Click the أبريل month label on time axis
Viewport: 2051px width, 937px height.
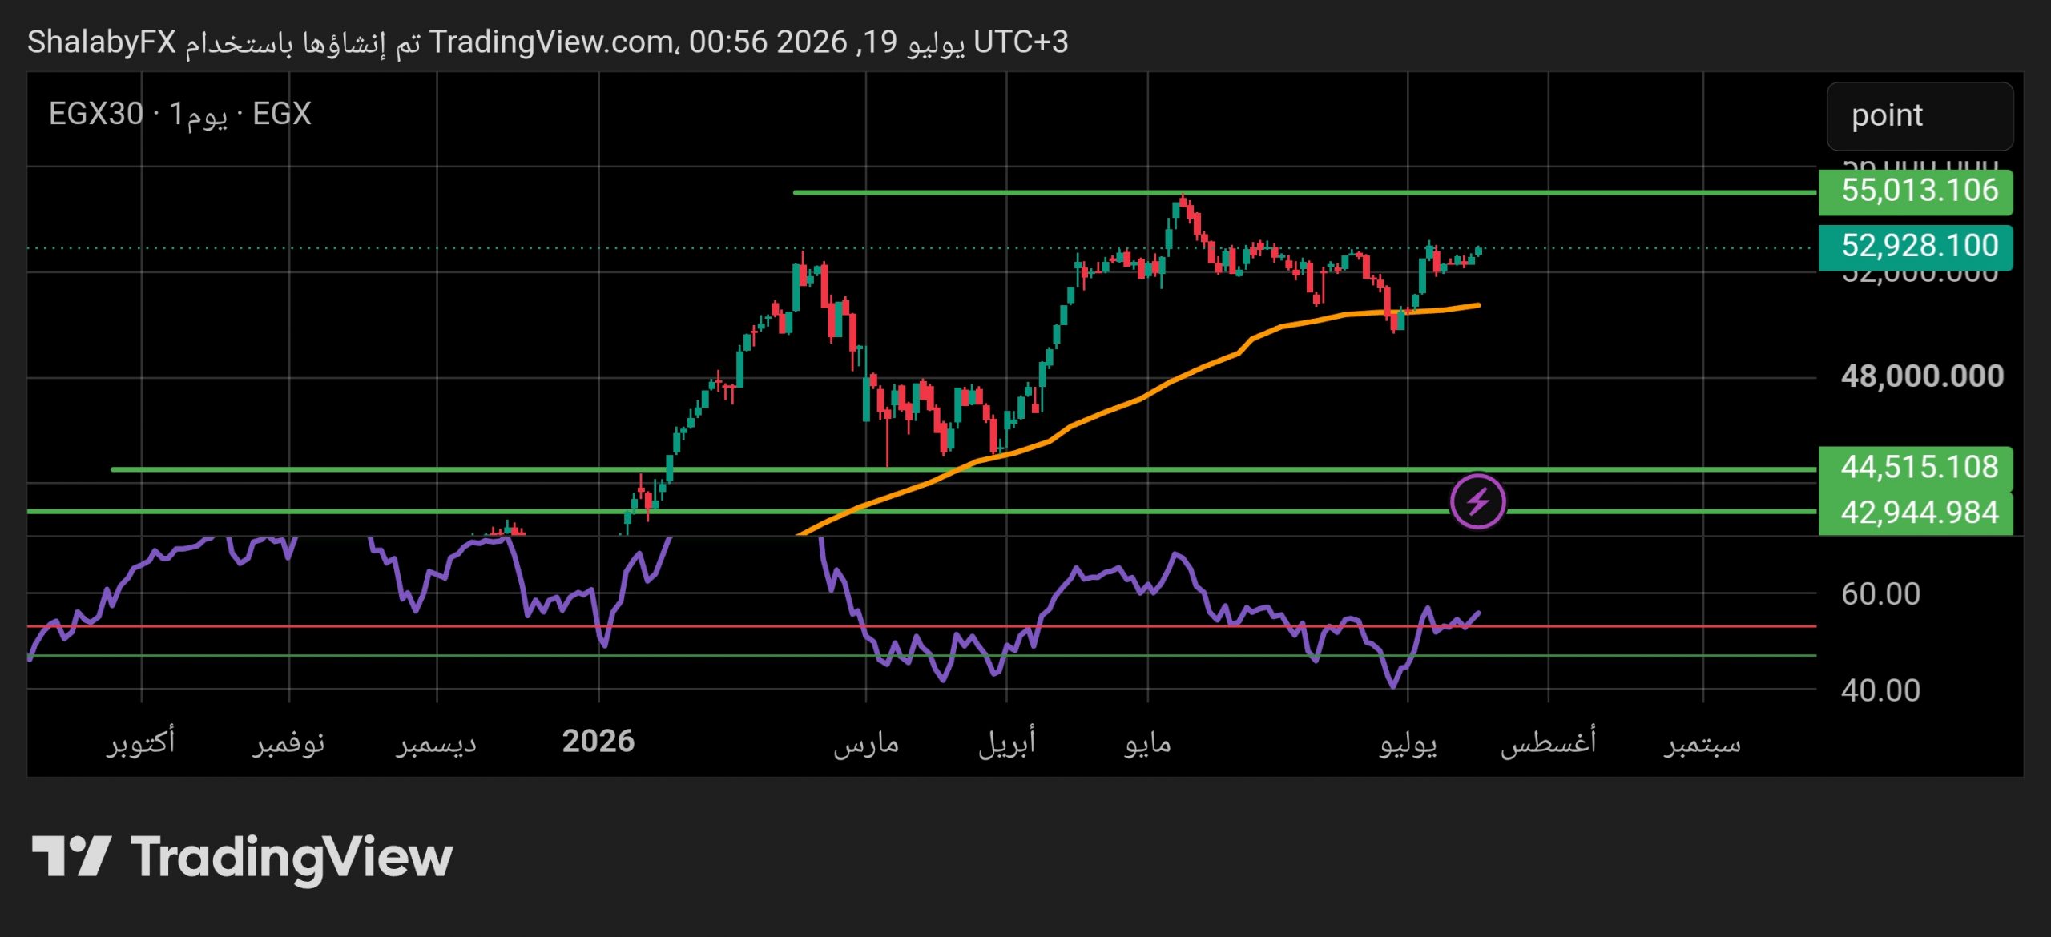coord(1007,742)
